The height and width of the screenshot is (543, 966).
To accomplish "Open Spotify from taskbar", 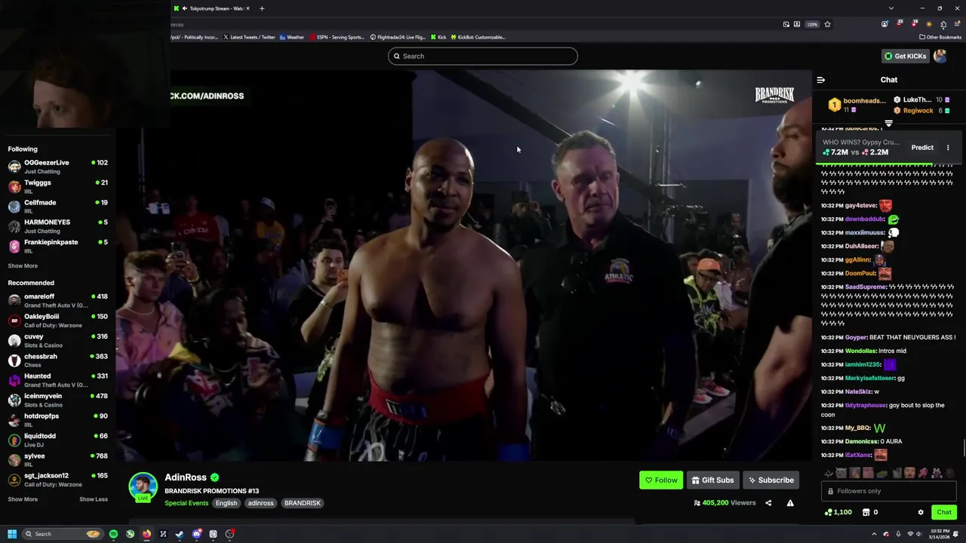I will pyautogui.click(x=113, y=534).
